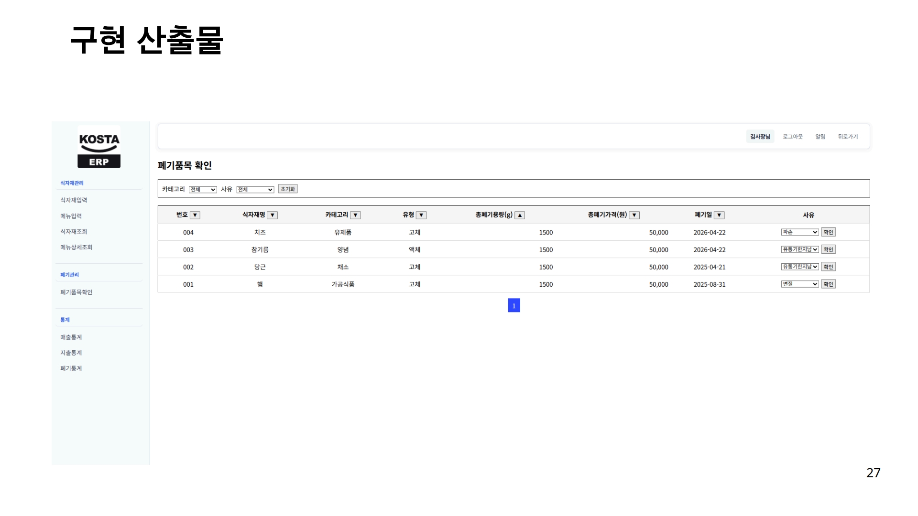Click cell 치즈 in table

pos(260,232)
